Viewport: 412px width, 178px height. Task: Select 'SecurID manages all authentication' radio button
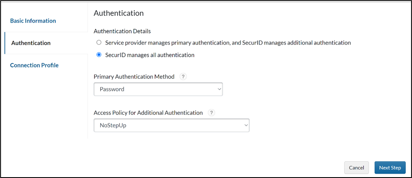click(99, 55)
